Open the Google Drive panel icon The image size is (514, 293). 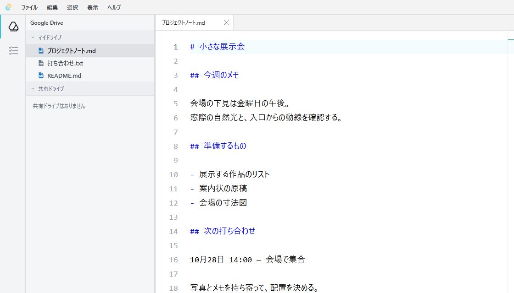coord(13,27)
